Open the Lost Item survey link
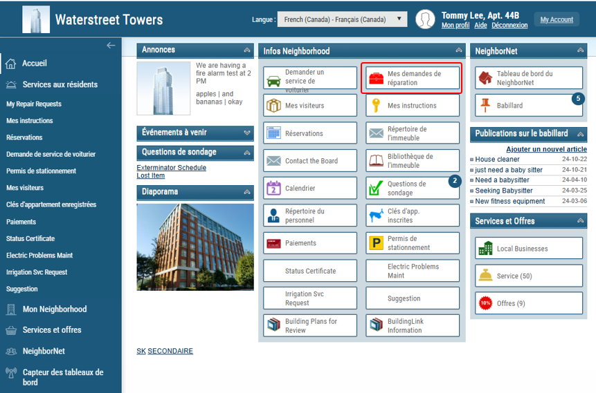The height and width of the screenshot is (393, 596). [x=151, y=175]
